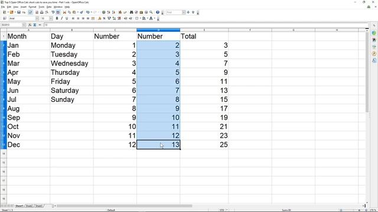Toggle underline formatting
The height and width of the screenshot is (212, 378).
[67, 18]
